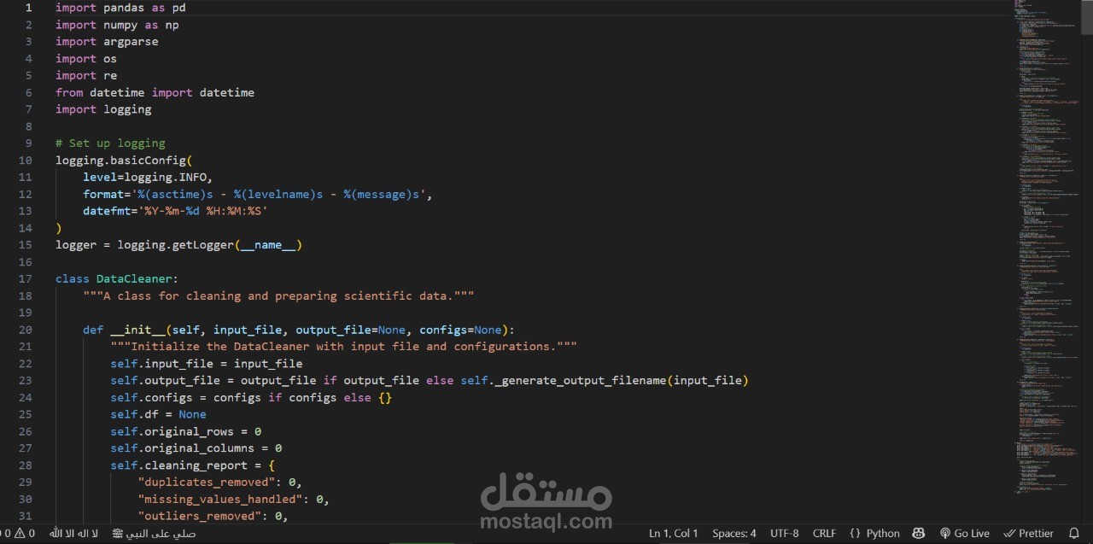Change end-of-line sequence via 'CRLF'
This screenshot has height=544, width=1093.
(x=824, y=533)
